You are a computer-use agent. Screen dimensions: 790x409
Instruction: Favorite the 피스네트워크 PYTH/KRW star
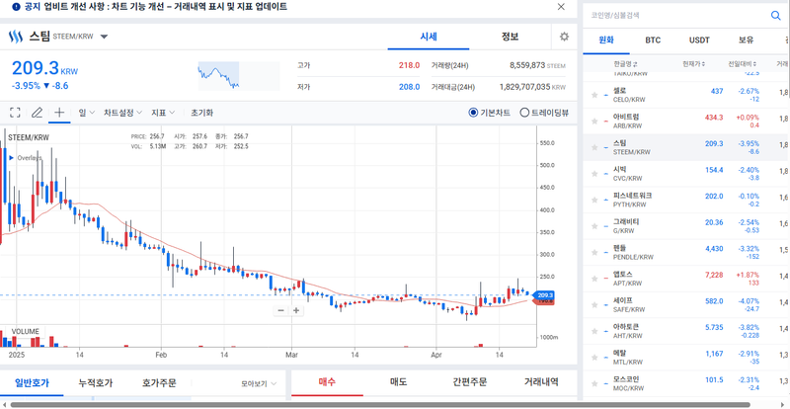point(594,201)
